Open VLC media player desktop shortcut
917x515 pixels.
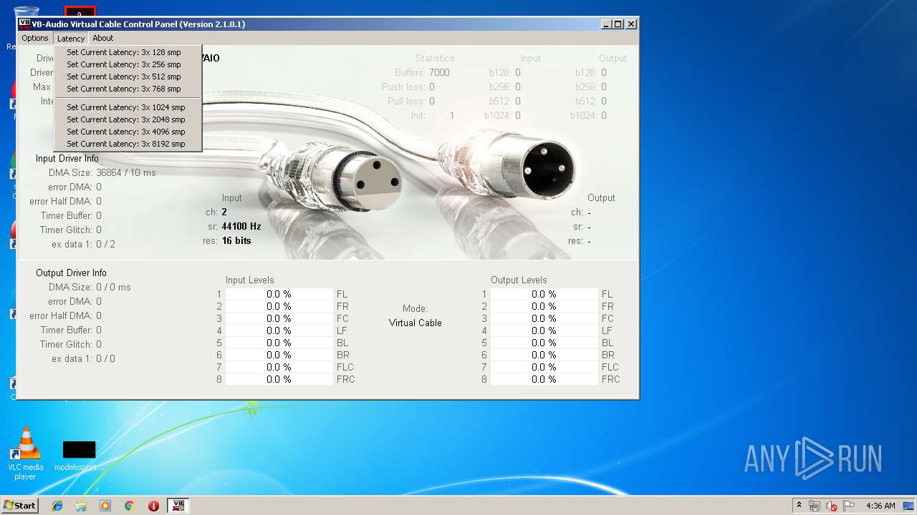[26, 453]
